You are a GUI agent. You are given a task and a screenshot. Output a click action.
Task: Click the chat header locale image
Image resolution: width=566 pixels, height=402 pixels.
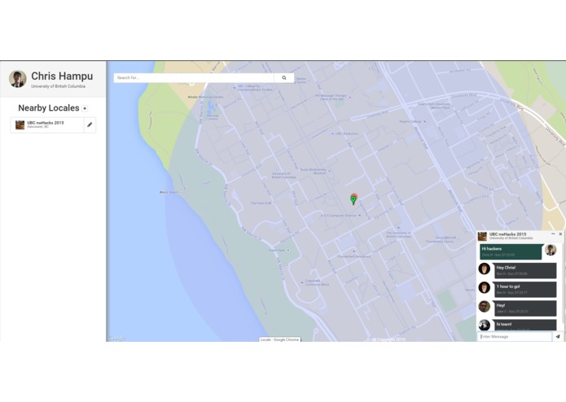(x=482, y=236)
